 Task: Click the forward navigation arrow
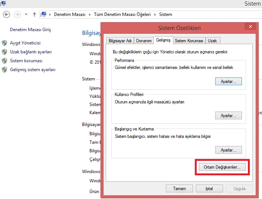[17, 14]
